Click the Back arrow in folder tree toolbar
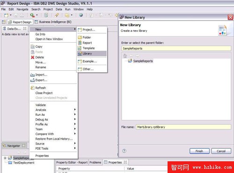The height and width of the screenshot is (173, 234). [x=132, y=56]
